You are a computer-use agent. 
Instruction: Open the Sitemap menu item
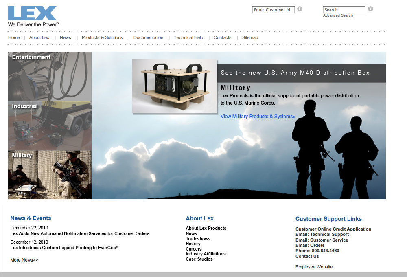coord(250,37)
